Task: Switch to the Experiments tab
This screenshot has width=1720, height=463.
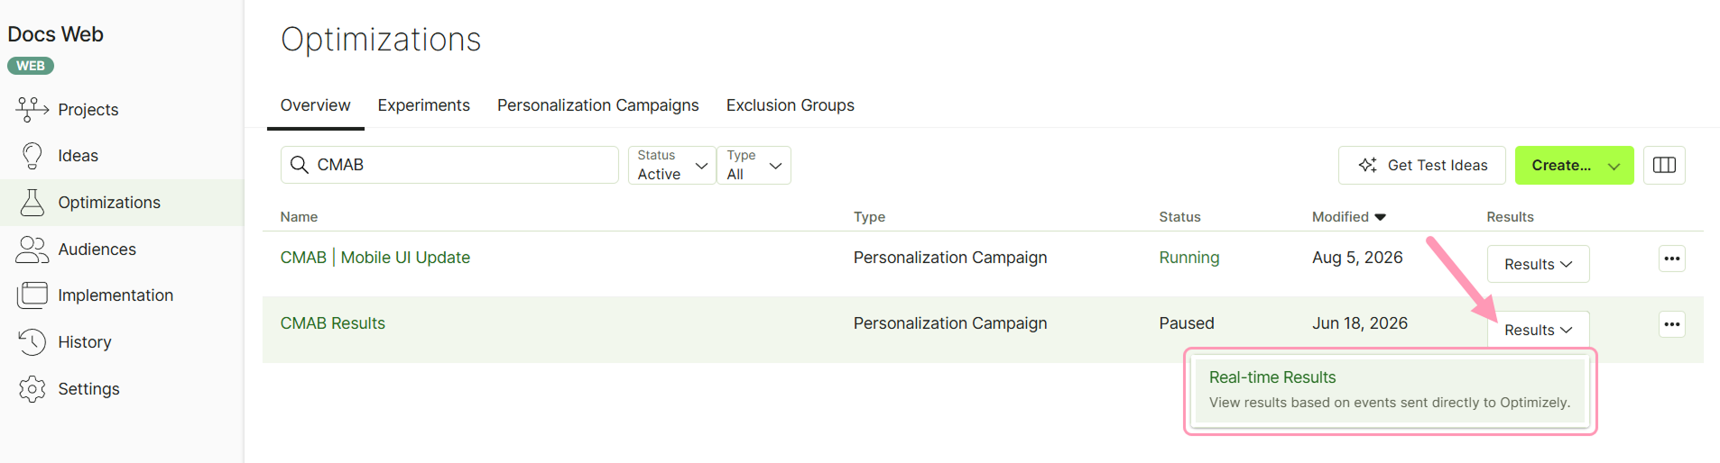Action: pyautogui.click(x=423, y=105)
